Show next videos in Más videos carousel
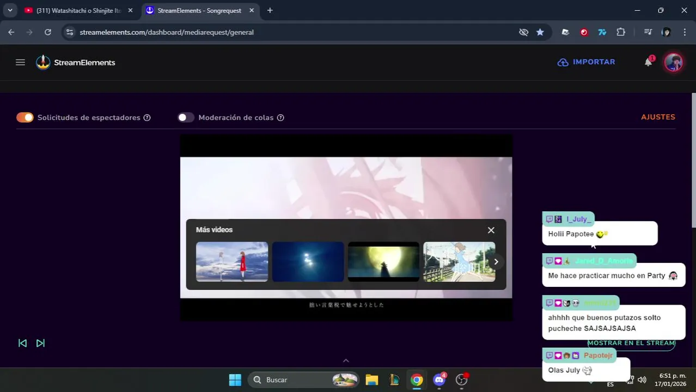 point(496,262)
